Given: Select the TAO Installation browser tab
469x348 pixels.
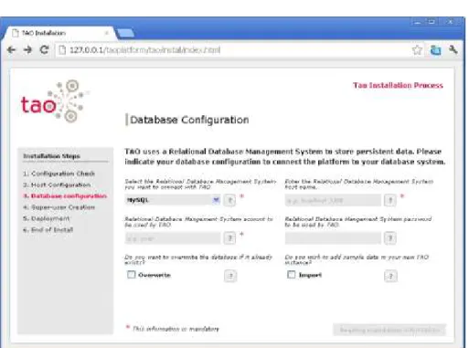Looking at the screenshot, I should pos(59,33).
